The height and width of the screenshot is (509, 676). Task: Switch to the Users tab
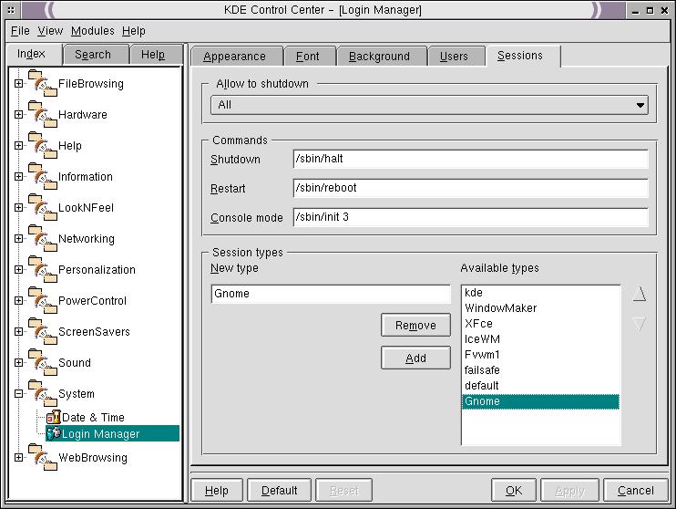[x=454, y=57]
